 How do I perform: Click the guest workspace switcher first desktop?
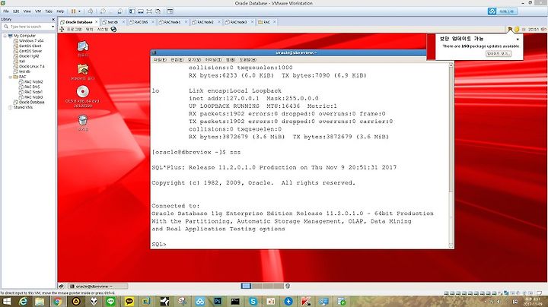[246, 286]
